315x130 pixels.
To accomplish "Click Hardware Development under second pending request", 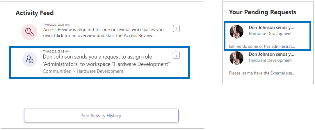I will click(270, 60).
